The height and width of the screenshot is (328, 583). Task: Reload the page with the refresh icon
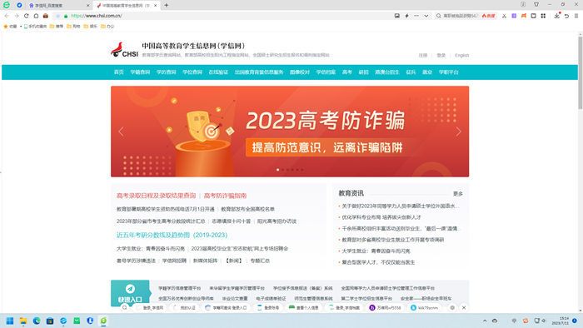click(26, 16)
